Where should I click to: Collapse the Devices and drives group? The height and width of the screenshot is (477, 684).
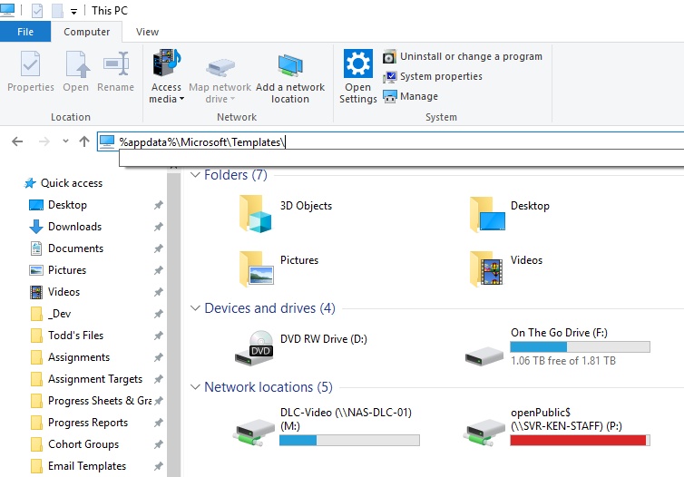[x=195, y=308]
